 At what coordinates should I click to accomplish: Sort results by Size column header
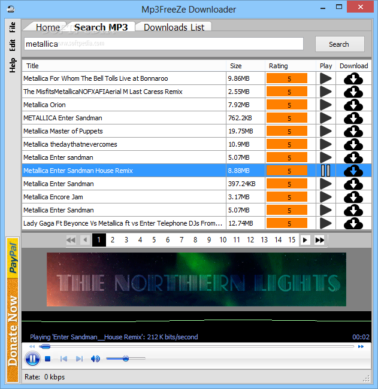[246, 66]
